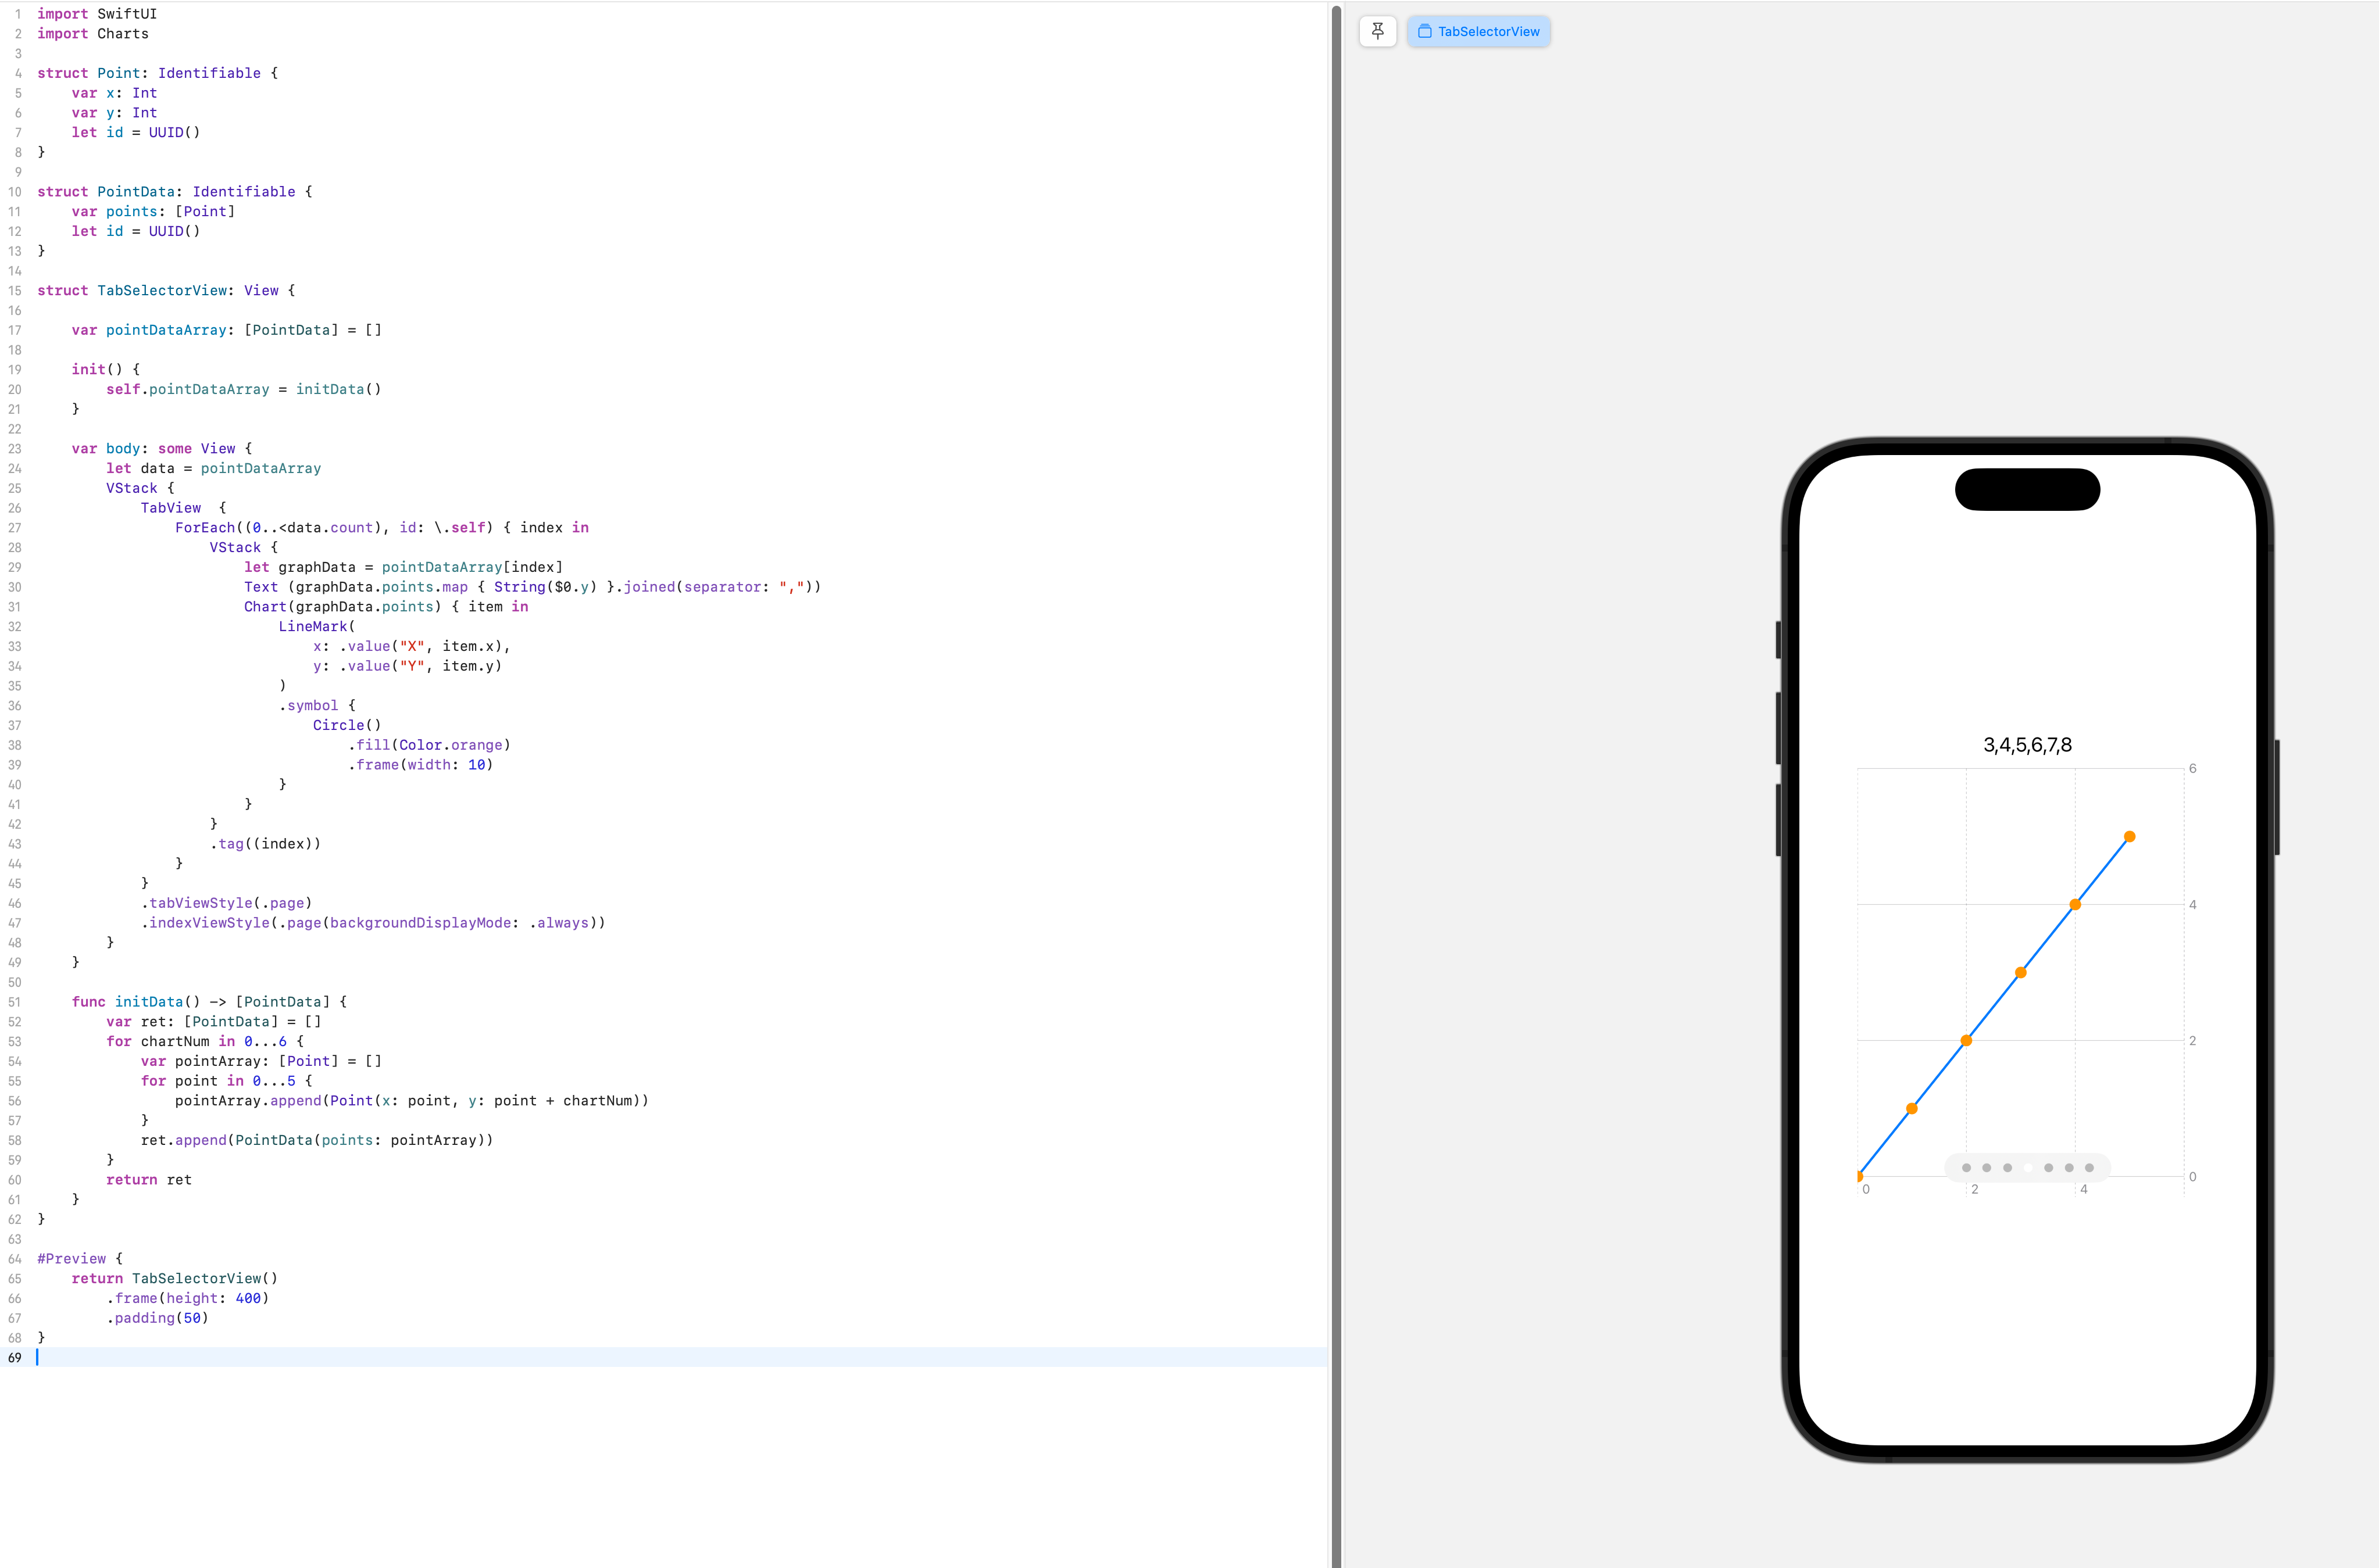Viewport: 2379px width, 1568px height.
Task: Click the ".frame(height: 400)" line
Action: 188,1298
